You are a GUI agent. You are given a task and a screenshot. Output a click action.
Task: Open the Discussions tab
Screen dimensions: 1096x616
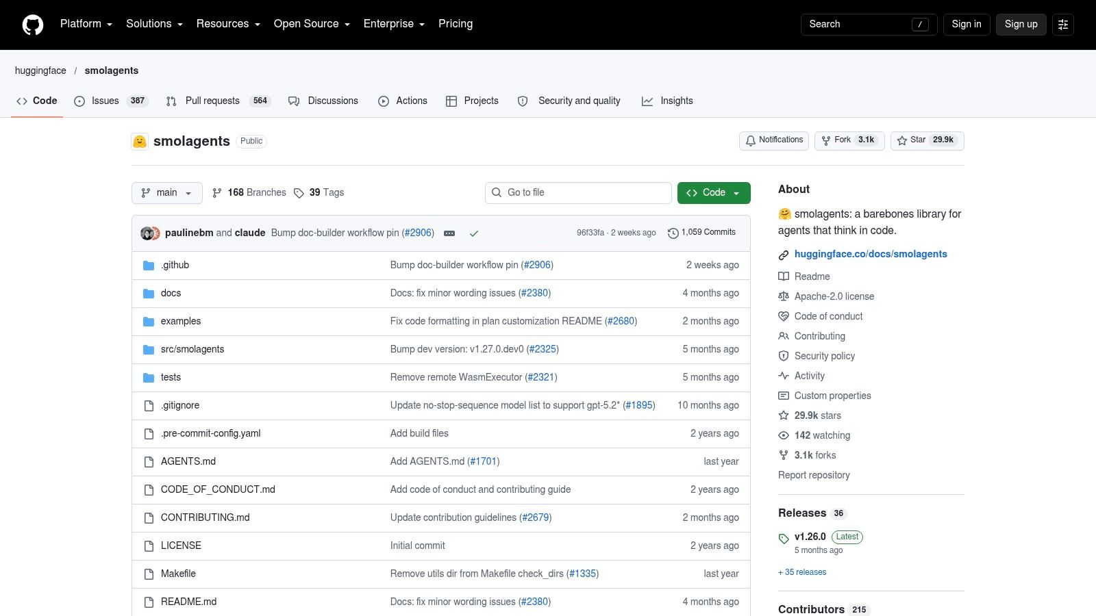[x=323, y=101]
